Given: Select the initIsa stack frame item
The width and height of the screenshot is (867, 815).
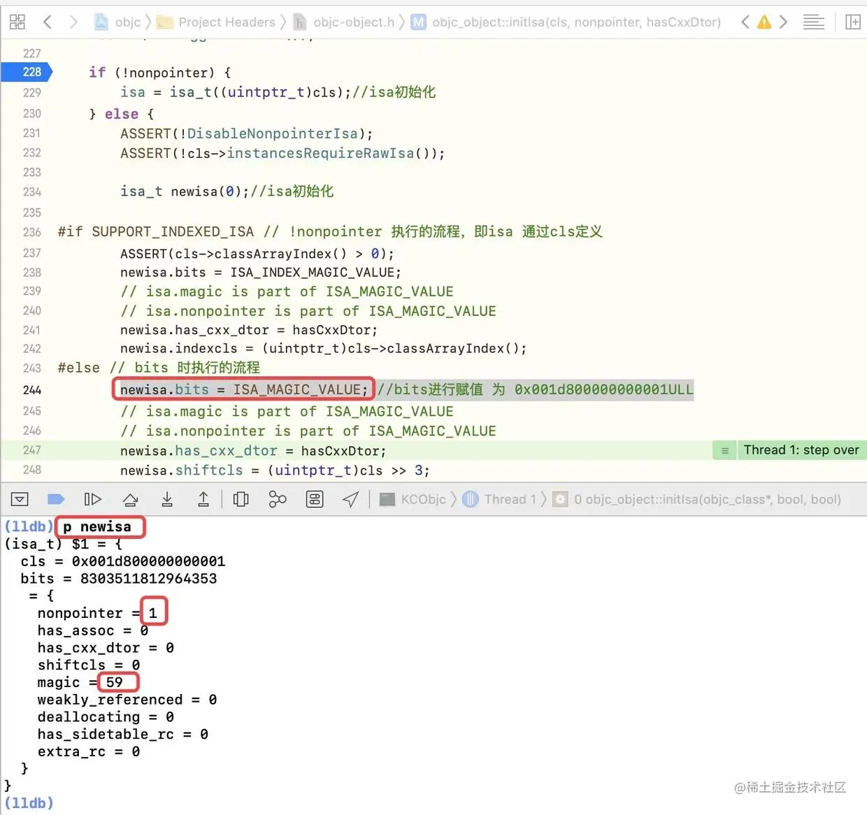Looking at the screenshot, I should 696,499.
